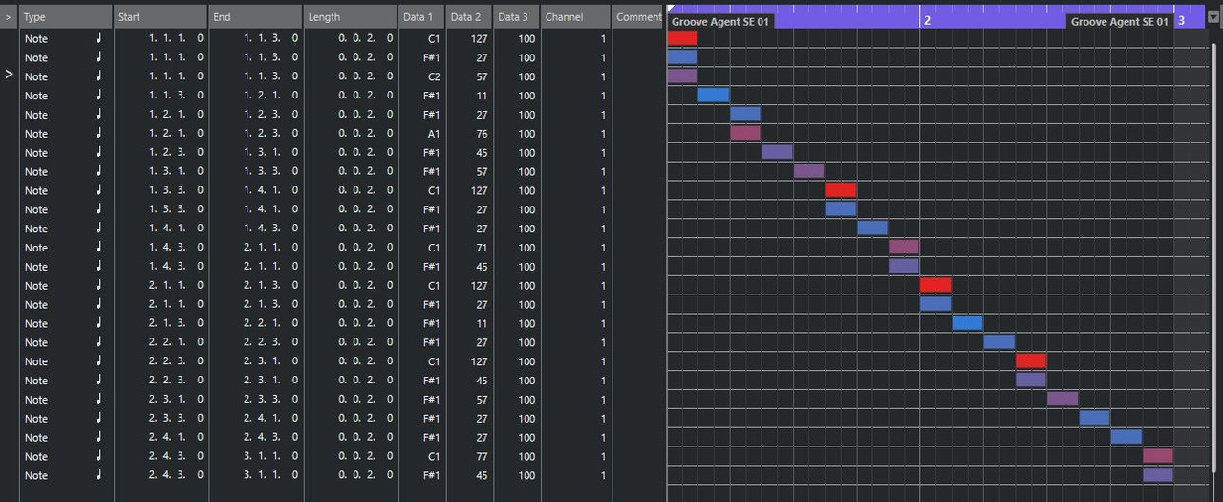Select the red event block at the grid's first beat
The width and height of the screenshot is (1223, 502).
682,38
